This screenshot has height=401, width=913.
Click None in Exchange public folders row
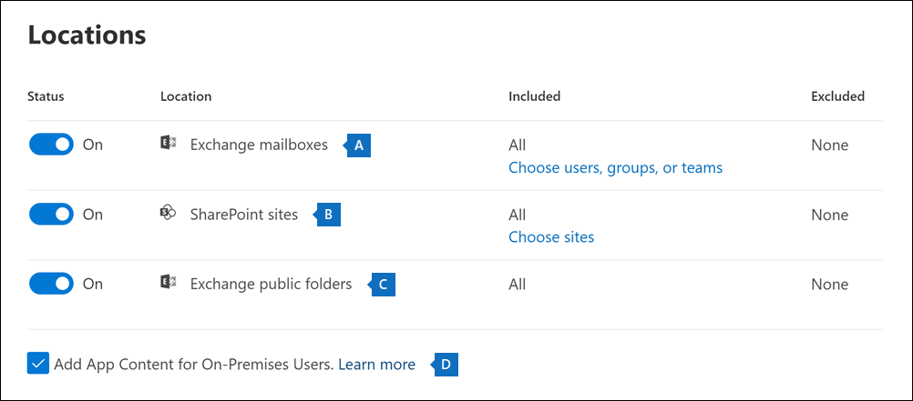tap(830, 285)
